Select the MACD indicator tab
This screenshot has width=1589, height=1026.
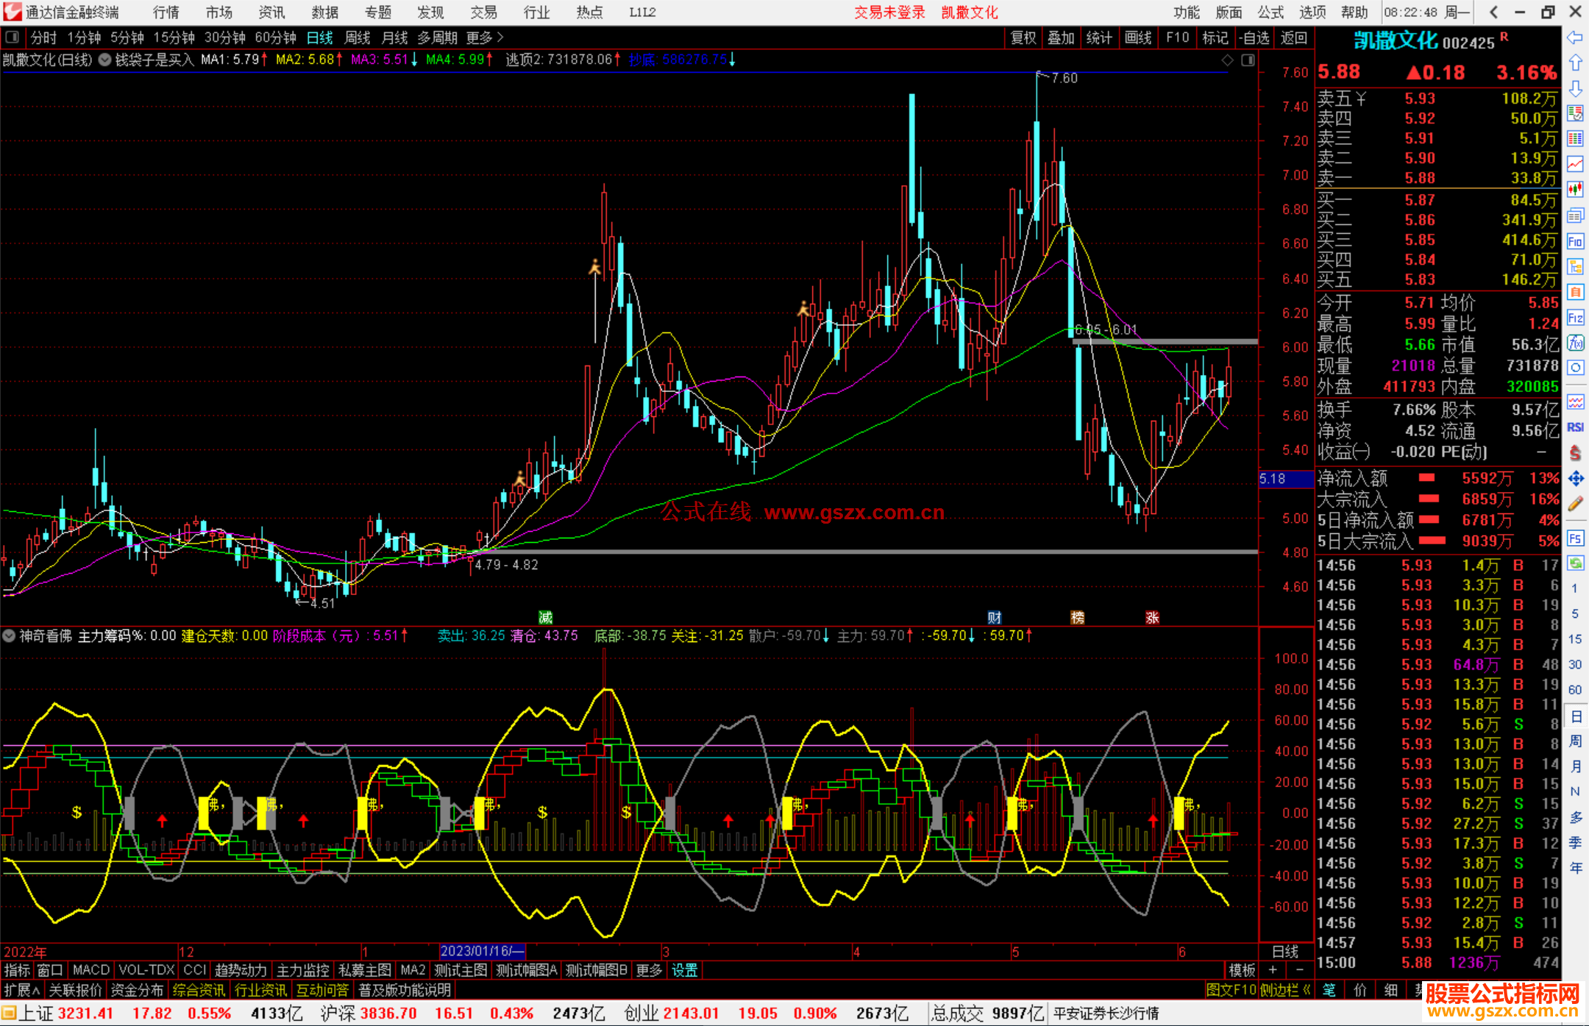91,970
